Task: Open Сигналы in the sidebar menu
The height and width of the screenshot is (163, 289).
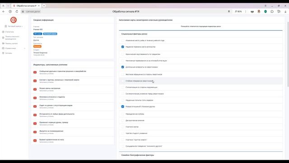Action: (x=9, y=53)
